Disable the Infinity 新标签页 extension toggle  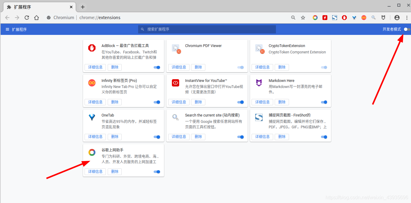(x=157, y=102)
